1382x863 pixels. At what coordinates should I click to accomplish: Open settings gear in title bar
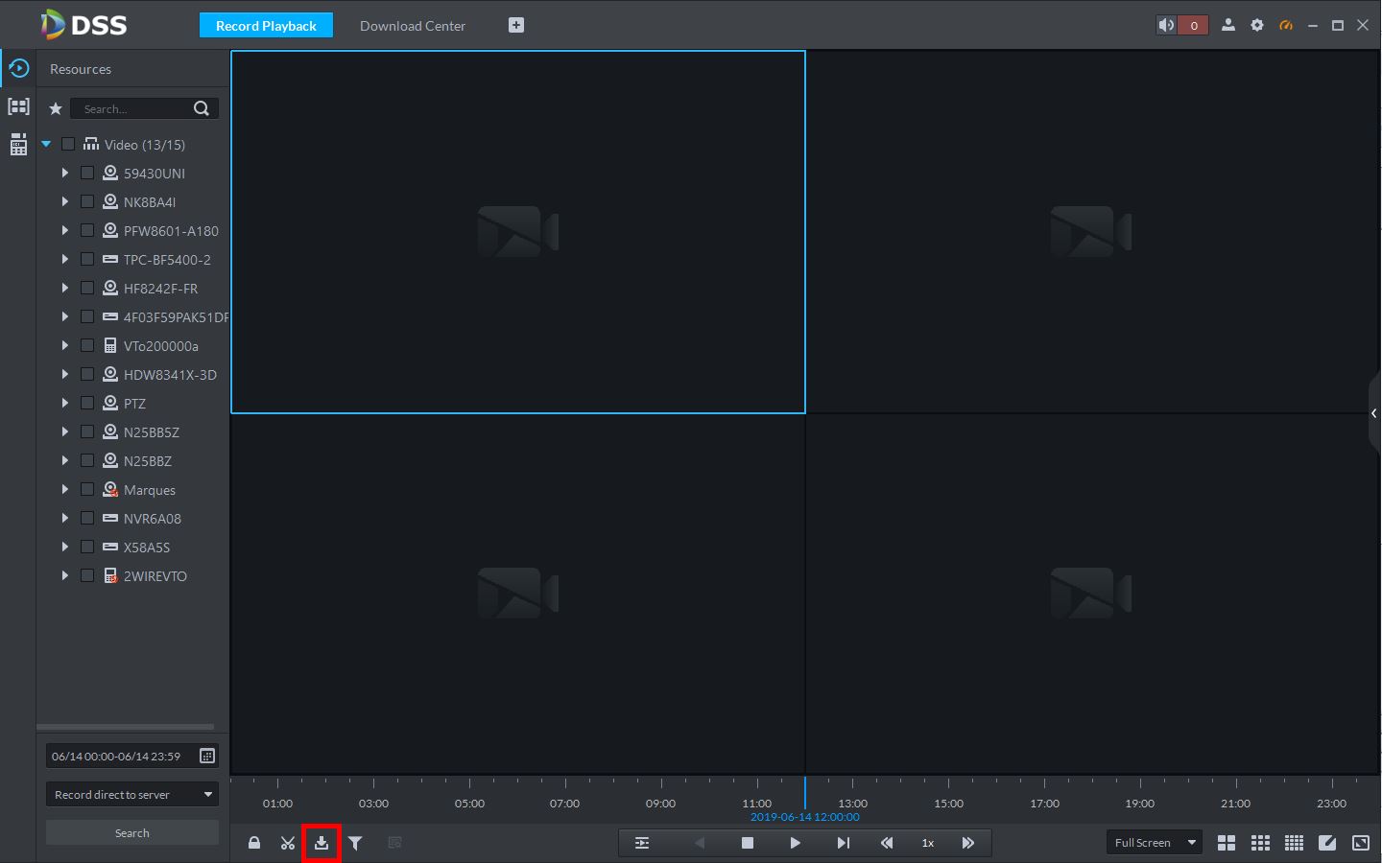pyautogui.click(x=1257, y=26)
